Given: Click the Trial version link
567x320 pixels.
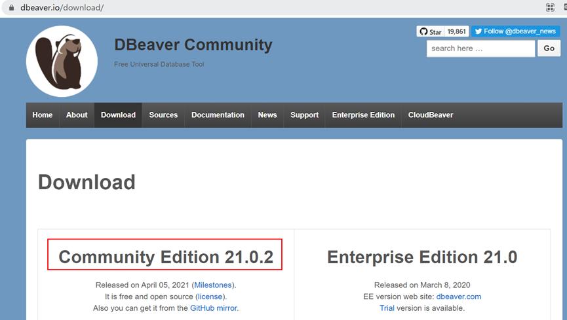Looking at the screenshot, I should coord(387,308).
